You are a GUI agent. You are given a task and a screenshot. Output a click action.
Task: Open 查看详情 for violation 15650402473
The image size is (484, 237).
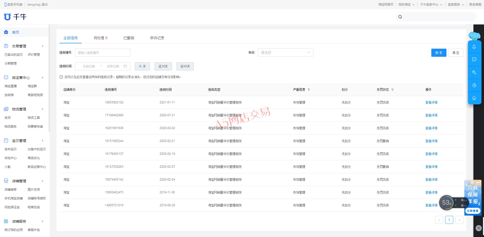pos(431,192)
